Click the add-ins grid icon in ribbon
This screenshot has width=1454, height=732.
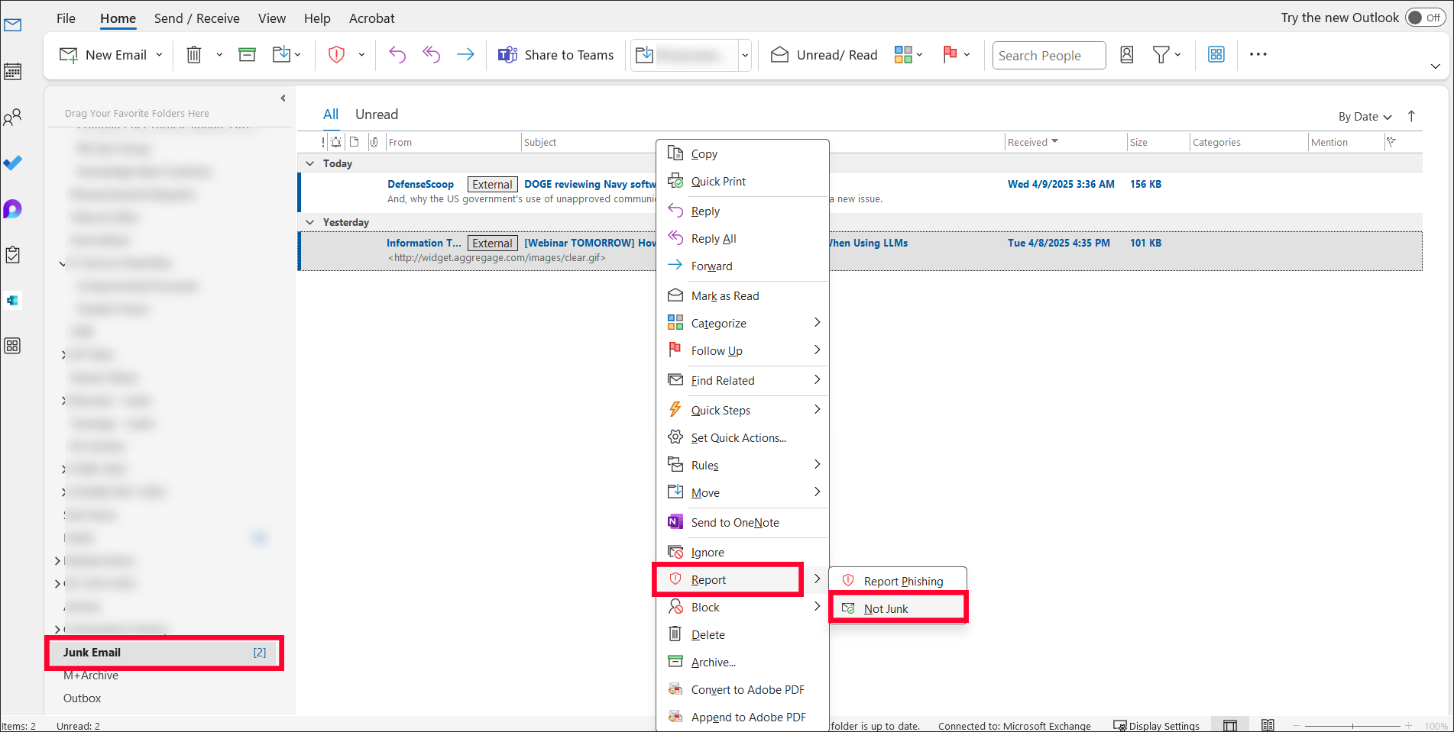tap(1216, 55)
